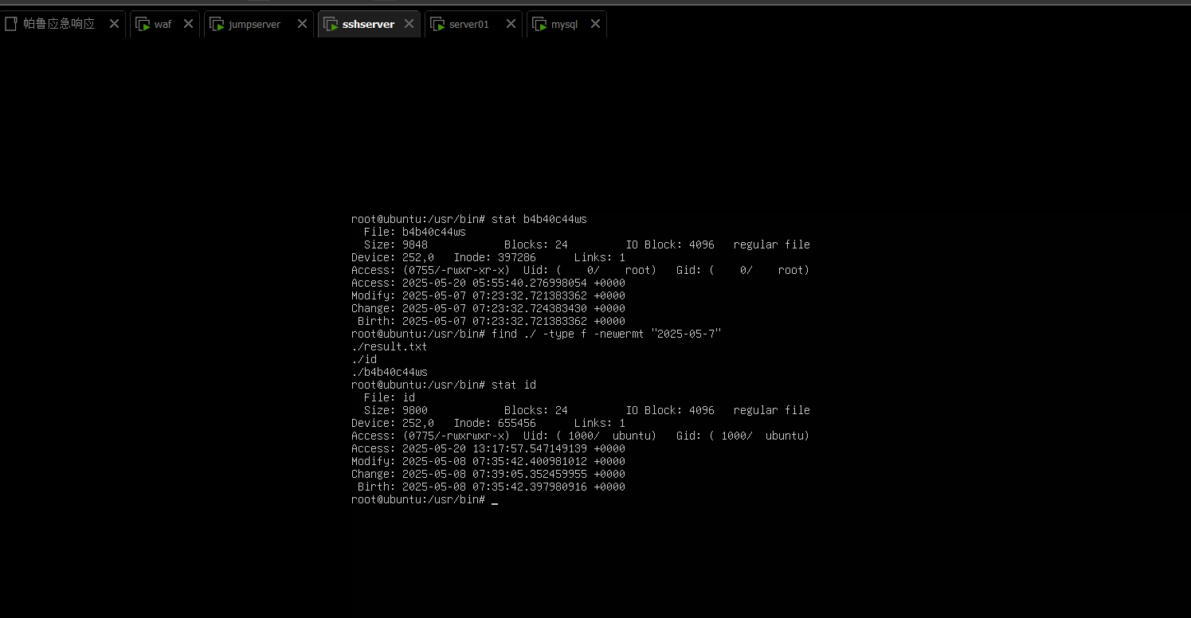Open the server01 tab

[468, 25]
